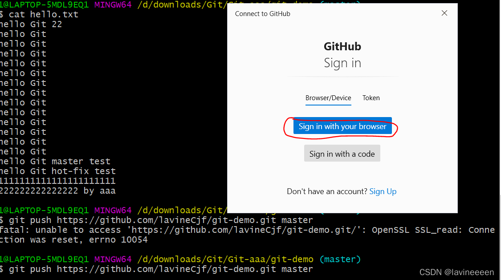Click the 'fatal: unable to access' error line
501x280 pixels.
[247, 230]
